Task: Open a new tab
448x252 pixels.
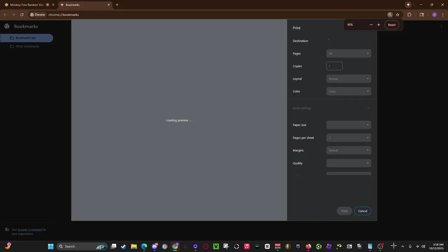Action: tap(117, 5)
